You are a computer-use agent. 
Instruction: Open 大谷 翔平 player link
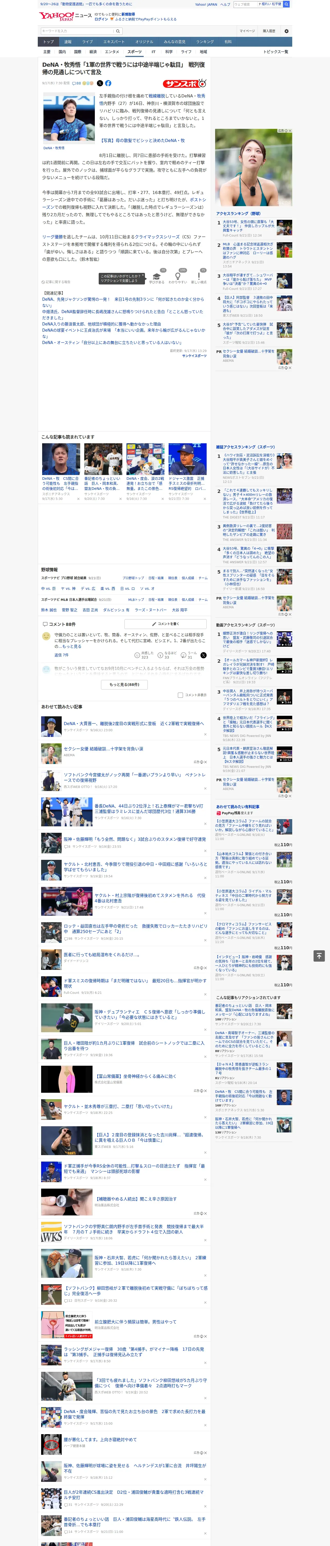(x=179, y=610)
